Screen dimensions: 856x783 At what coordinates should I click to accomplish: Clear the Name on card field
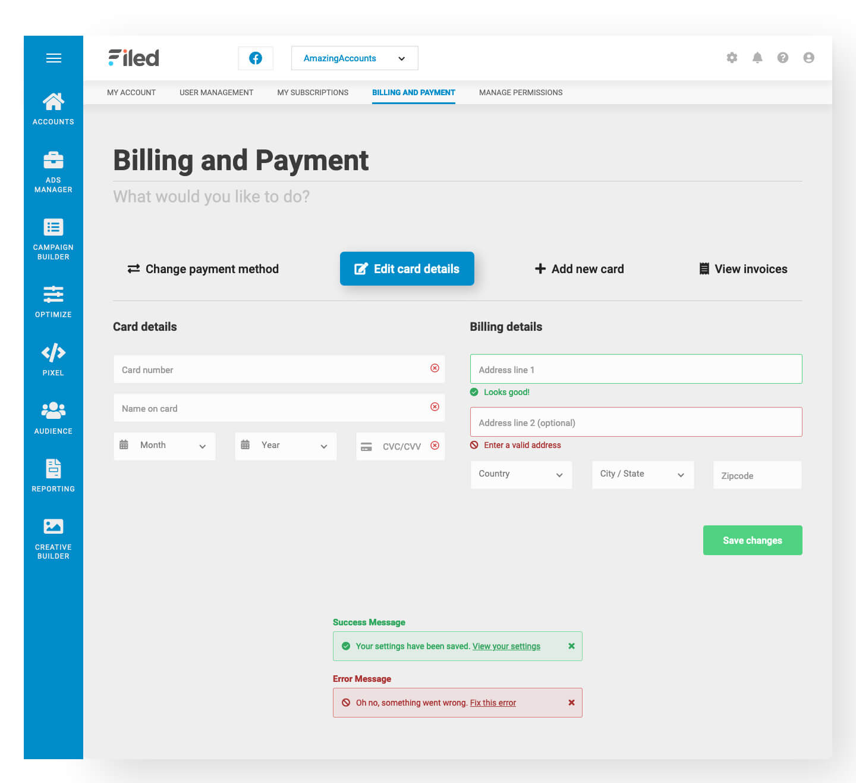(x=435, y=407)
